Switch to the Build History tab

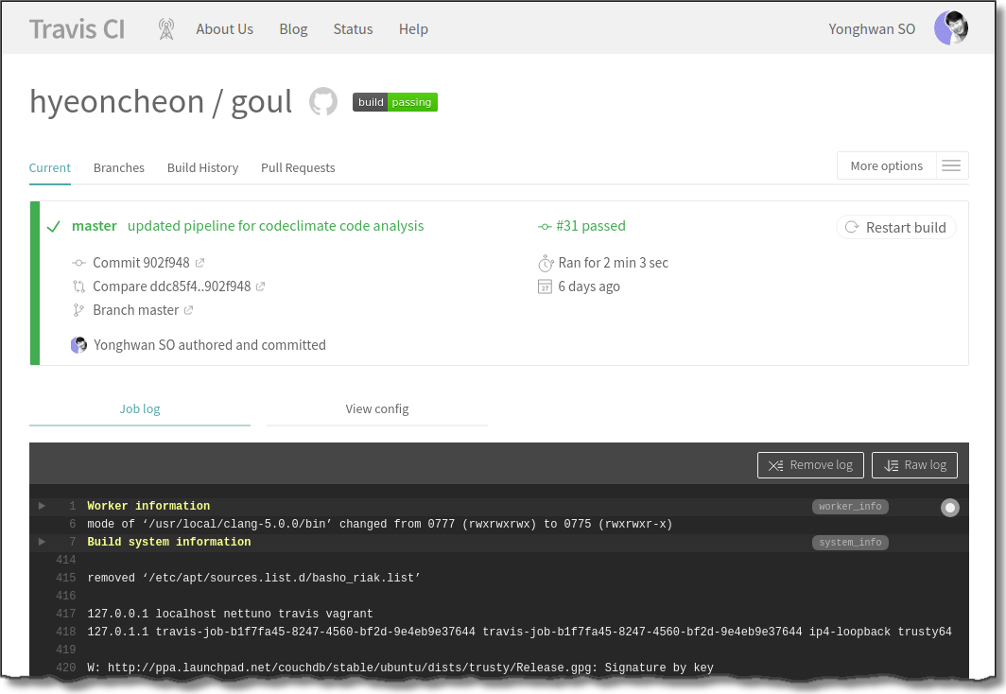(202, 167)
